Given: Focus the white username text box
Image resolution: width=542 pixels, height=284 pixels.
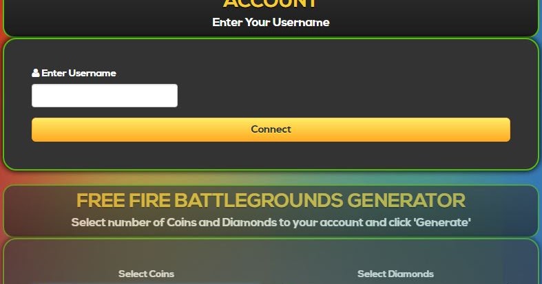Looking at the screenshot, I should [x=105, y=96].
